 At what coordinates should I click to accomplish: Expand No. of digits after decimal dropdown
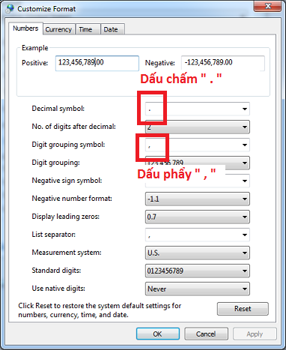[x=198, y=127]
